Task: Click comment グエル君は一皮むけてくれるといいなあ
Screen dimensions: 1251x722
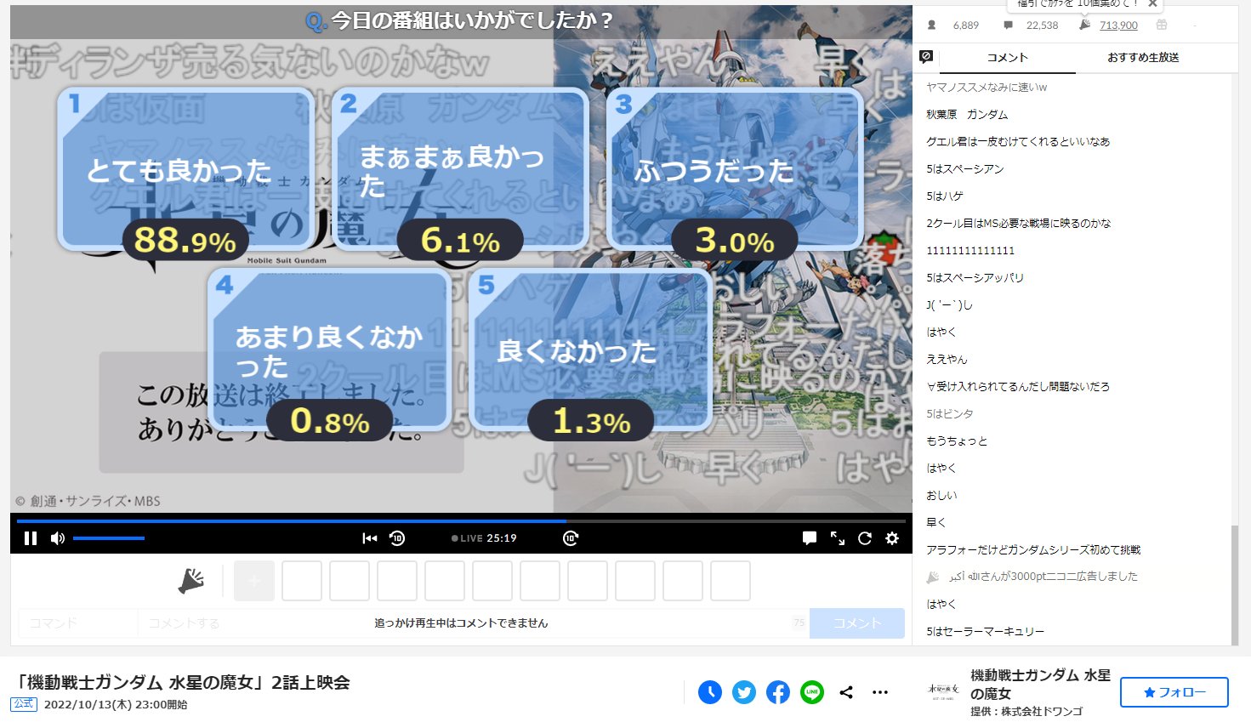Action: [1018, 142]
